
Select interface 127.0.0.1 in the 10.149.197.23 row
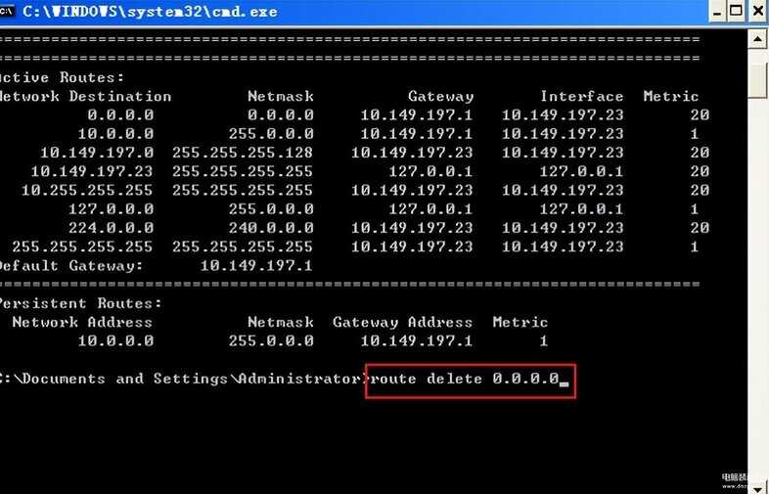[x=582, y=171]
